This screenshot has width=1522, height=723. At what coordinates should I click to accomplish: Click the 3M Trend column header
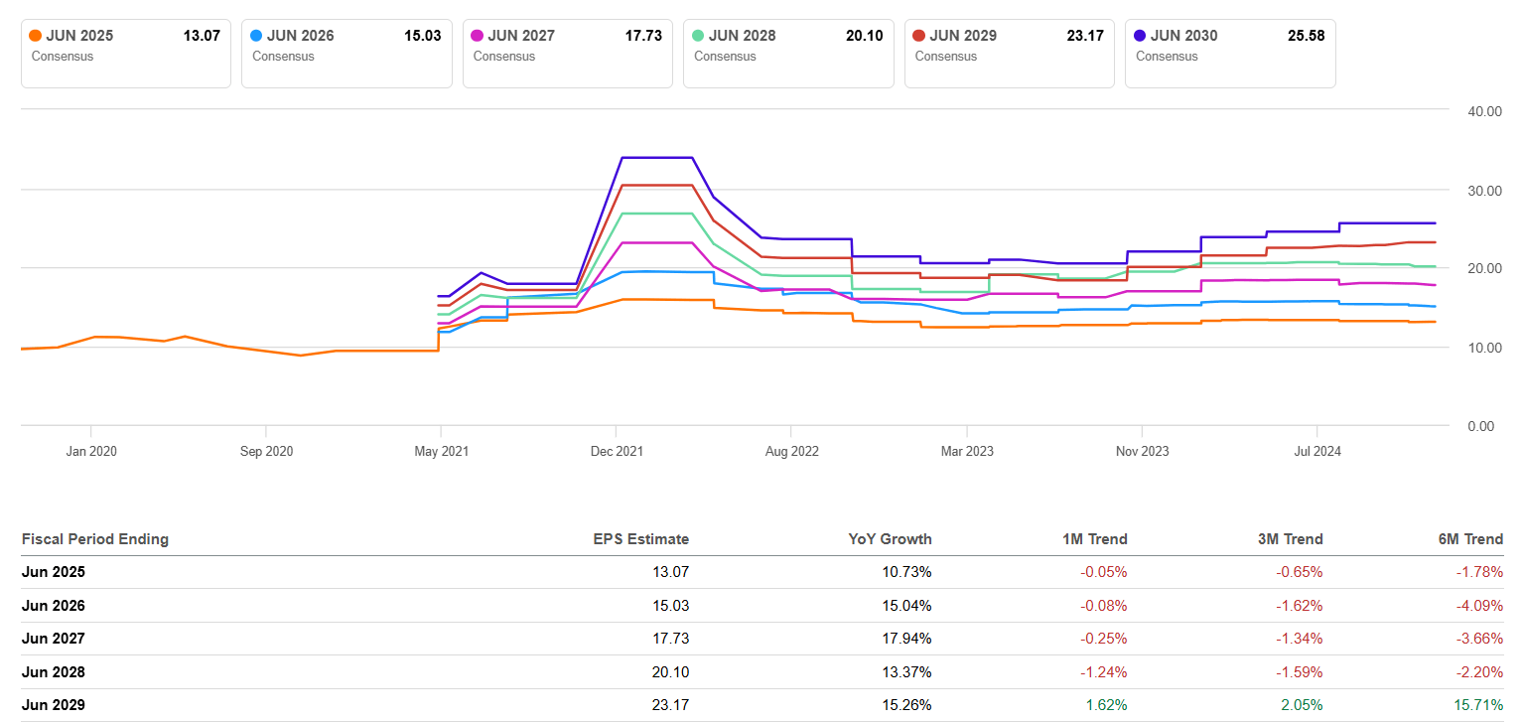(x=1290, y=539)
